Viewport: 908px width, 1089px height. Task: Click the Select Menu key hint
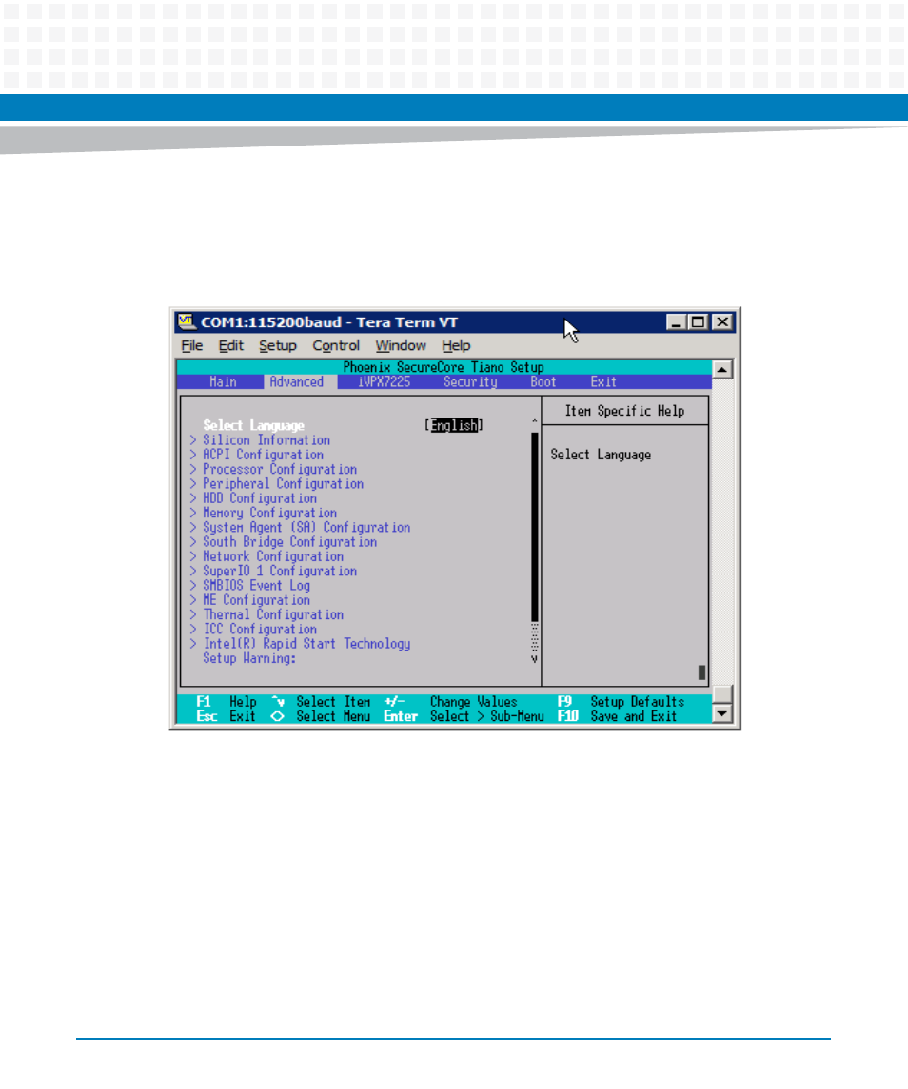(321, 717)
